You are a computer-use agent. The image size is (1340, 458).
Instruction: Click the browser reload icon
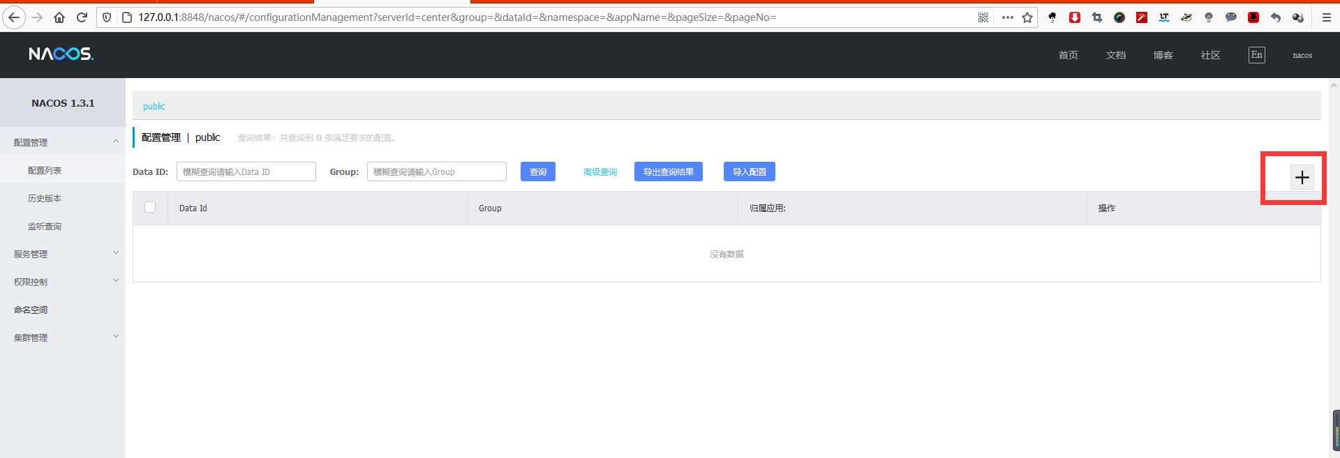point(82,17)
